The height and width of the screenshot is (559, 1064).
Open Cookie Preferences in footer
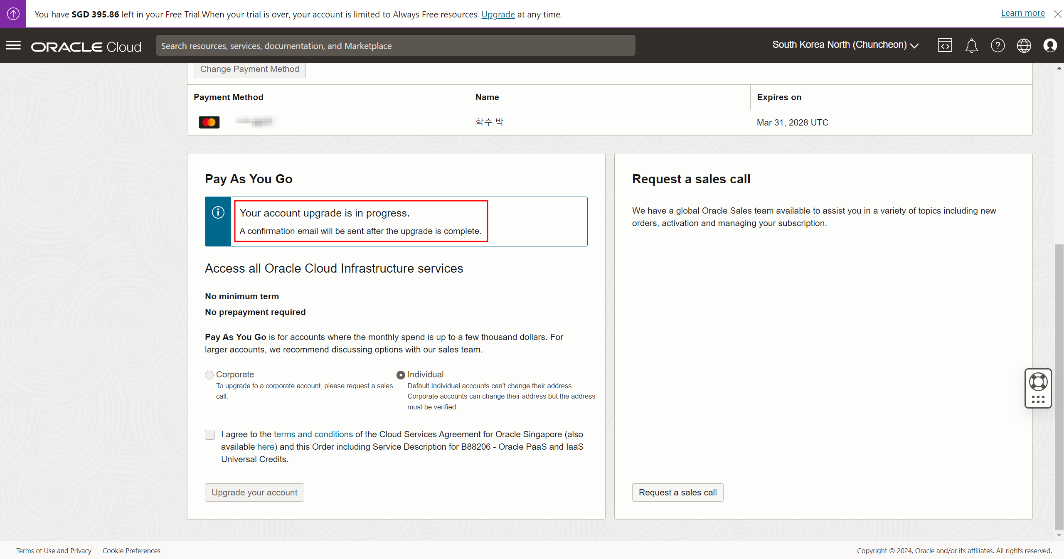point(131,551)
